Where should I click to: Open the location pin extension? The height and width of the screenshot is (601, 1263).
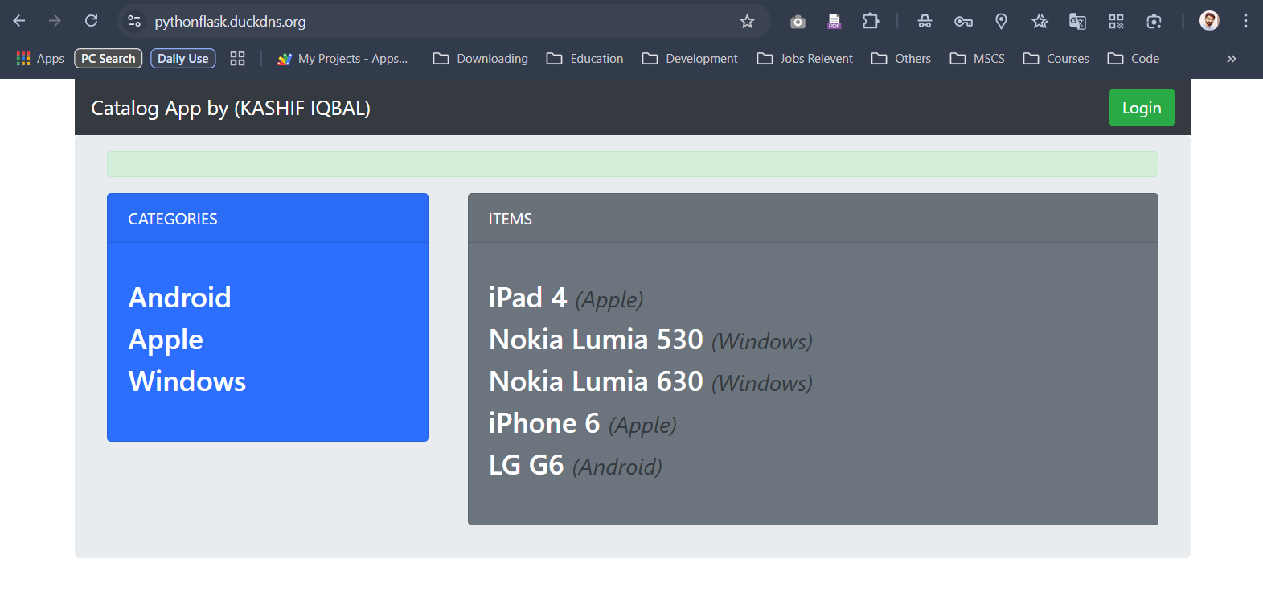pos(1001,22)
